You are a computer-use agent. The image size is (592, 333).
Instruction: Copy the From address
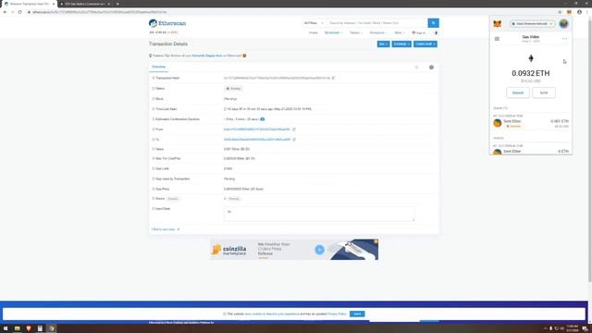294,129
